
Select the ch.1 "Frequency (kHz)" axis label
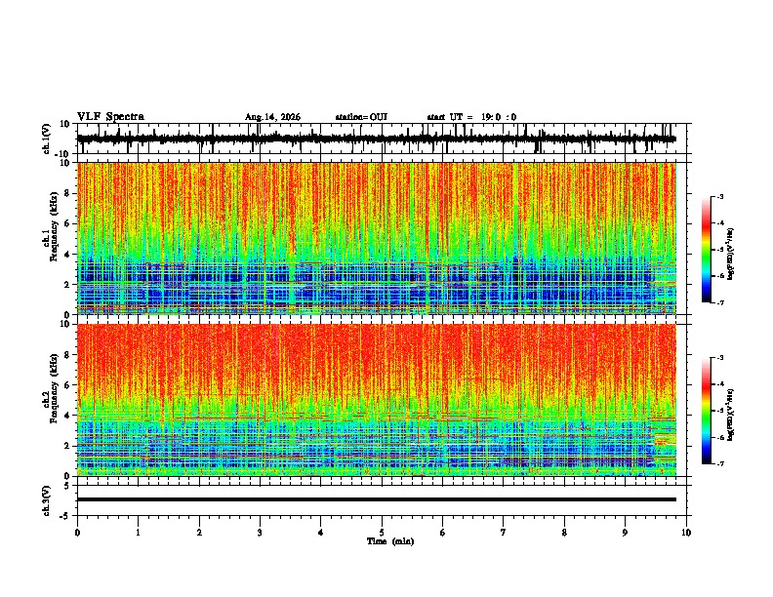pos(53,226)
